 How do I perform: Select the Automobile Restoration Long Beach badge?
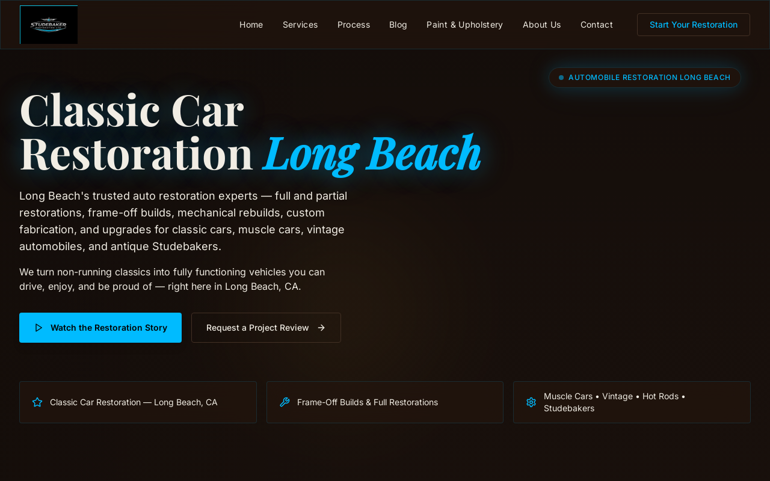(x=645, y=78)
